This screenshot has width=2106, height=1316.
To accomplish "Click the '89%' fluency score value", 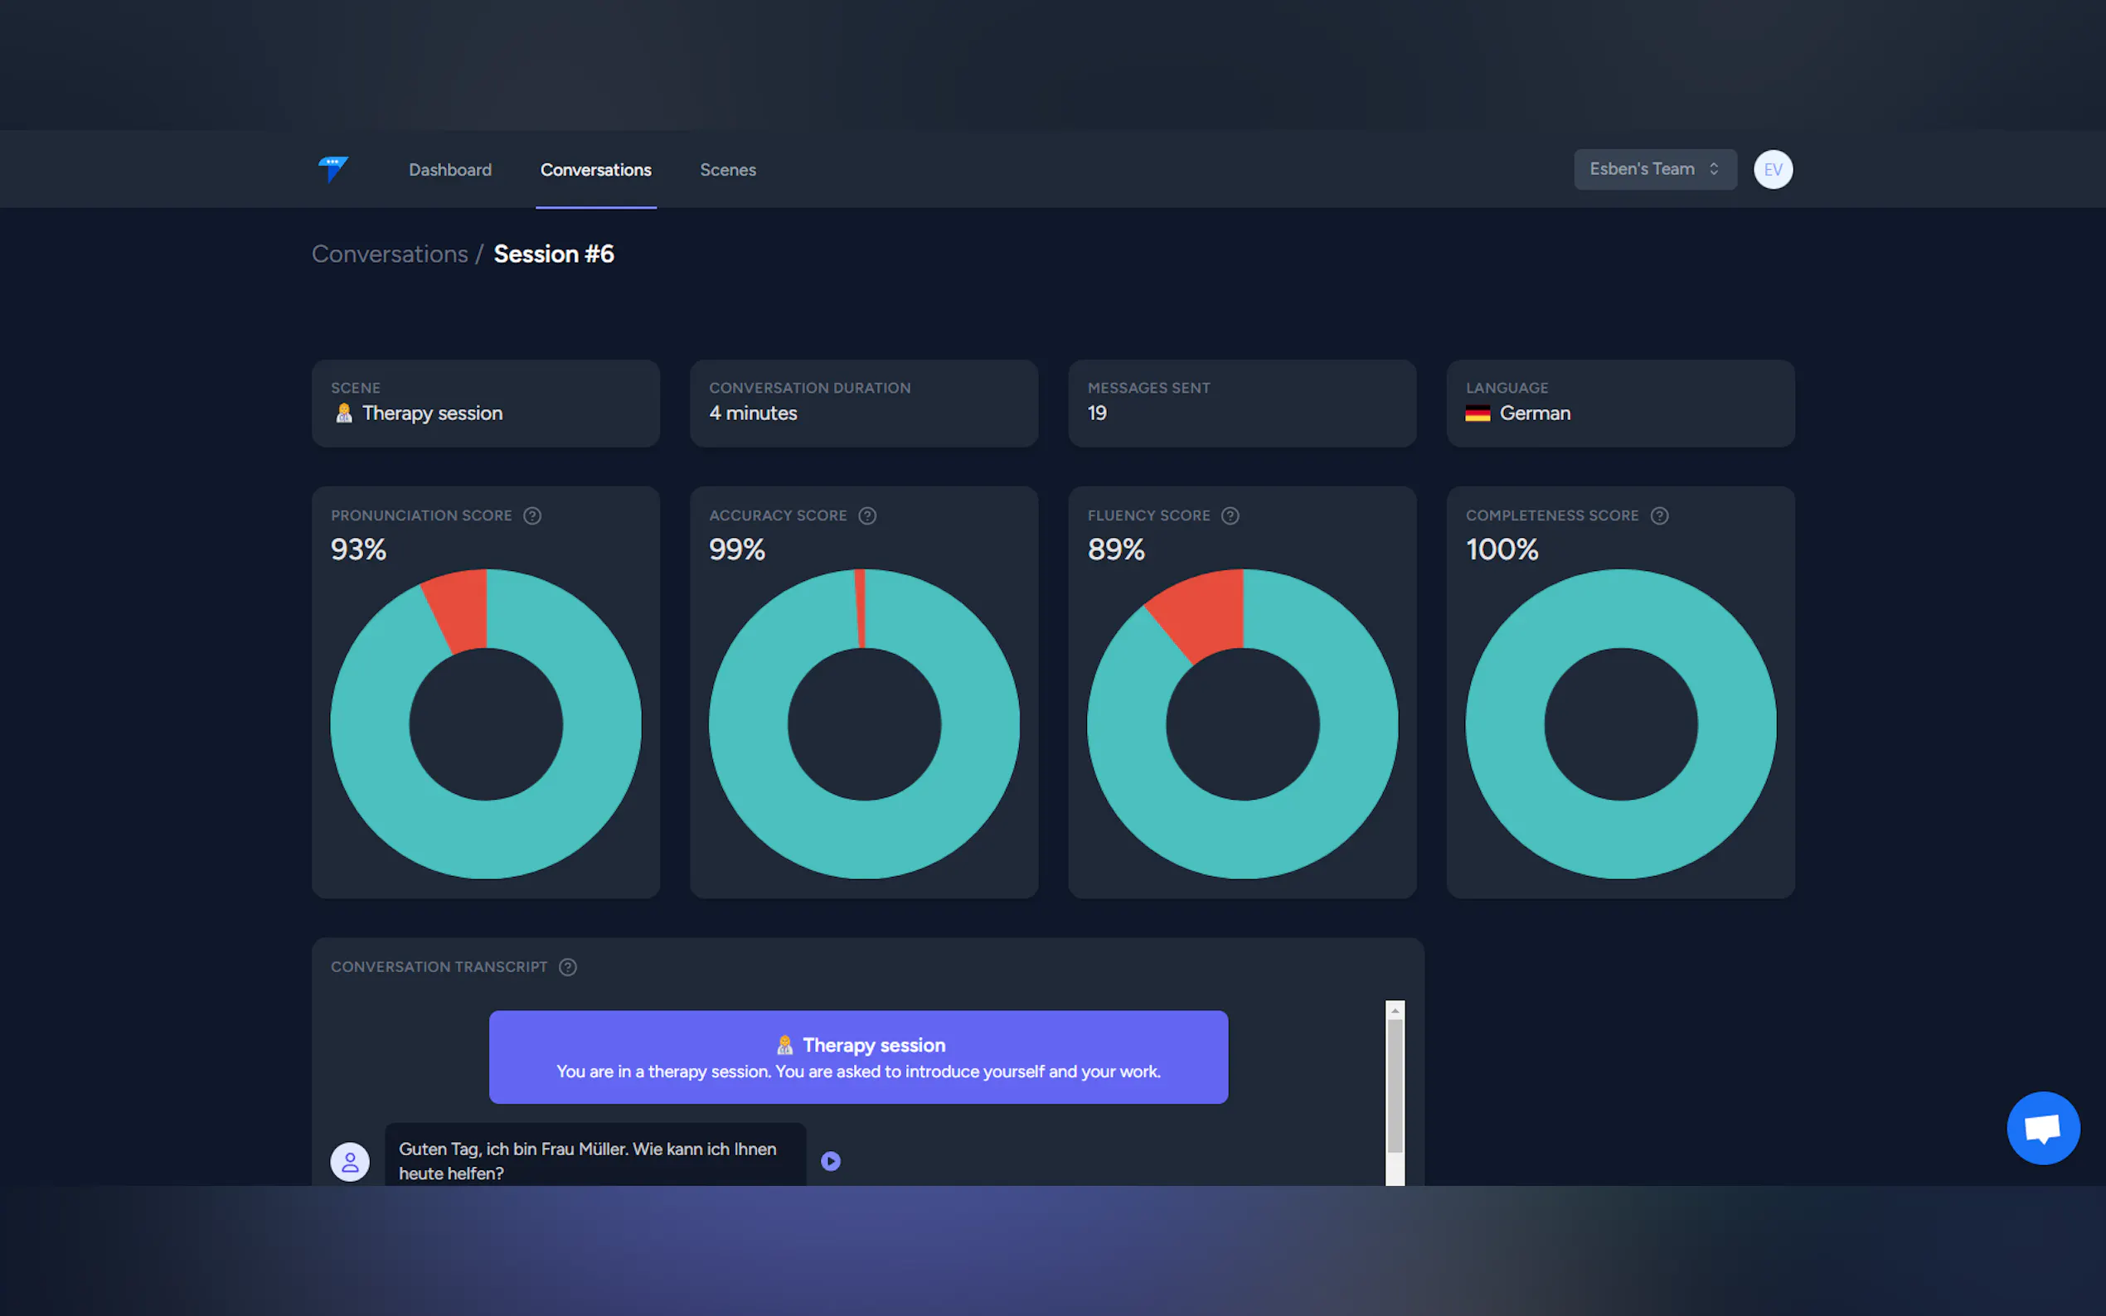I will (1116, 549).
